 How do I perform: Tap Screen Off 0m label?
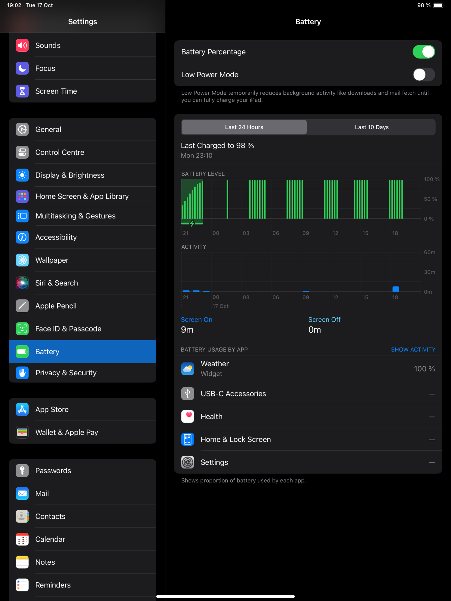[324, 325]
